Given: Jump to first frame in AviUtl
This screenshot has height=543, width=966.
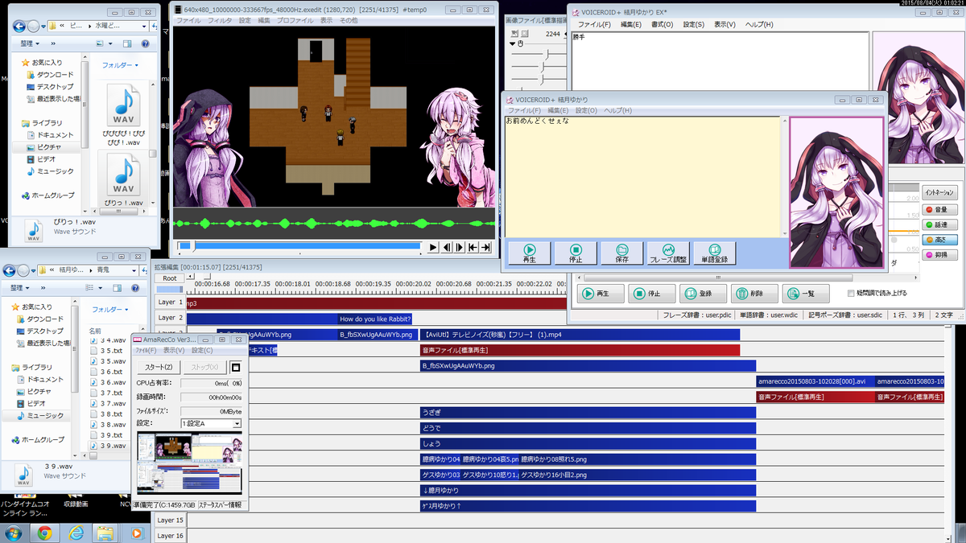Looking at the screenshot, I should (473, 247).
